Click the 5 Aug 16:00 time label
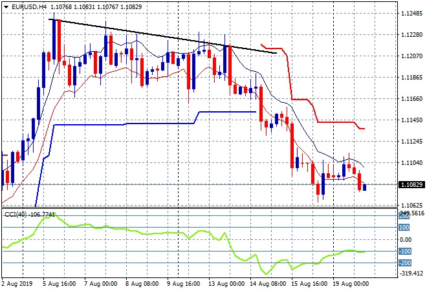 [59, 284]
